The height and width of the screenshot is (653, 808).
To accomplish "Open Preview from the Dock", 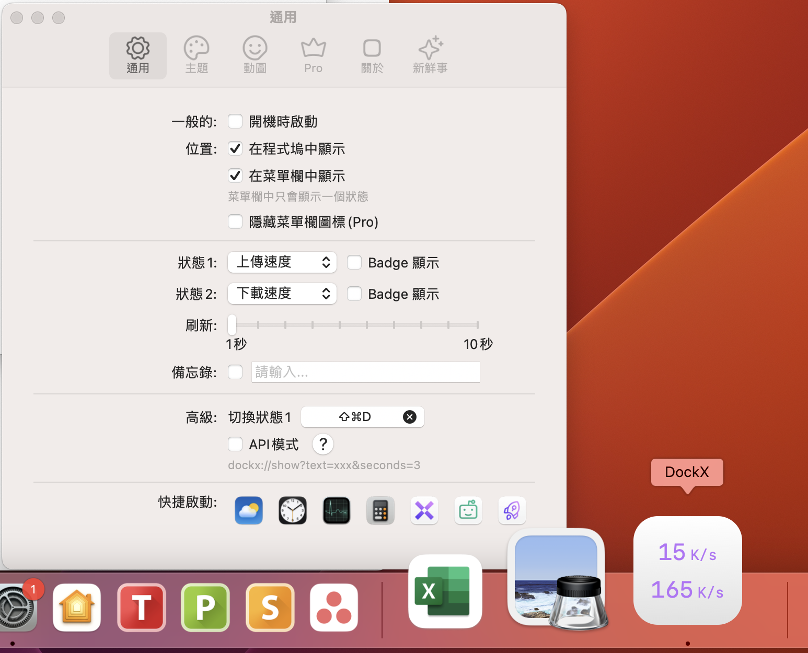I will (557, 578).
